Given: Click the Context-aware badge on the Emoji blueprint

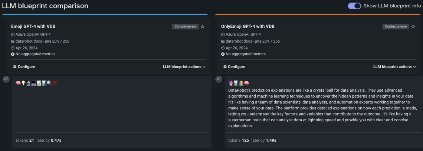Looking at the screenshot, I should [185, 27].
